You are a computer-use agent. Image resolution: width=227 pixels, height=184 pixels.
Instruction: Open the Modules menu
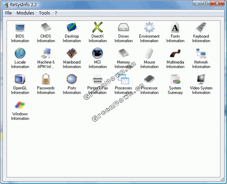pos(25,13)
